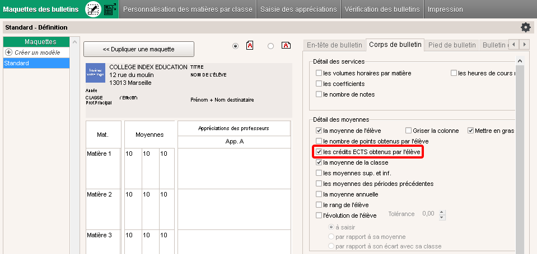Open Saisie des appréciations tab
The height and width of the screenshot is (254, 537).
(298, 9)
